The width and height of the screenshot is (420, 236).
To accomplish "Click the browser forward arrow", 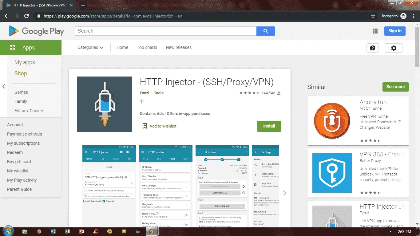I will [17, 16].
